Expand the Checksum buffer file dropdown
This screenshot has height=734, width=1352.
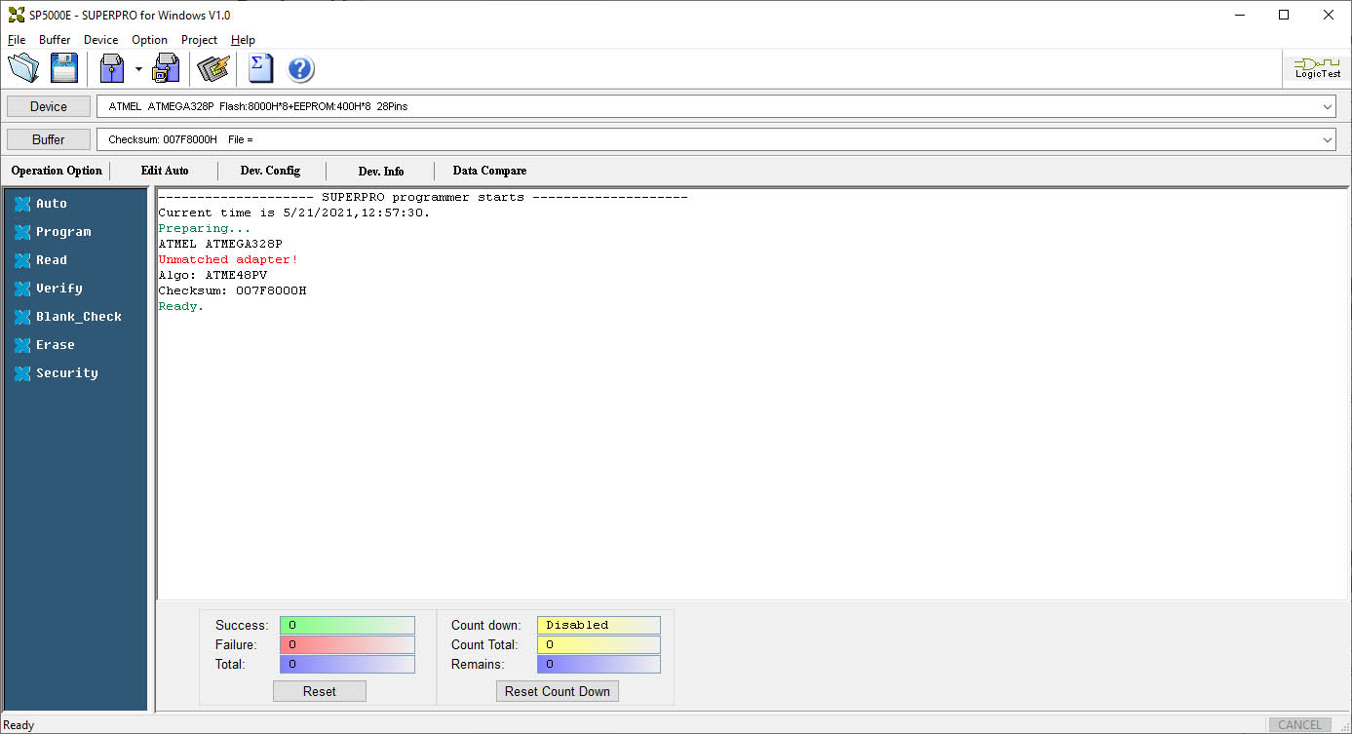pos(1328,139)
